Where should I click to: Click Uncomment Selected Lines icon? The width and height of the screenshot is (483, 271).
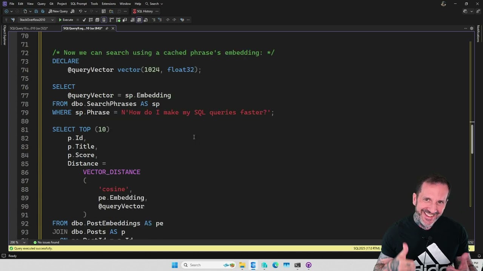pyautogui.click(x=160, y=20)
